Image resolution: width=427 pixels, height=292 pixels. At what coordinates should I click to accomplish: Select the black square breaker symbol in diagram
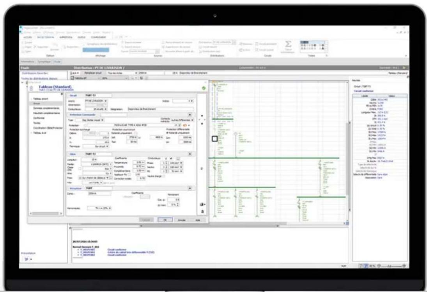pyautogui.click(x=214, y=139)
